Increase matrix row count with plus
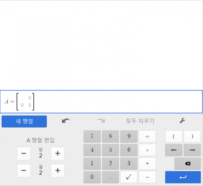 tap(58, 154)
